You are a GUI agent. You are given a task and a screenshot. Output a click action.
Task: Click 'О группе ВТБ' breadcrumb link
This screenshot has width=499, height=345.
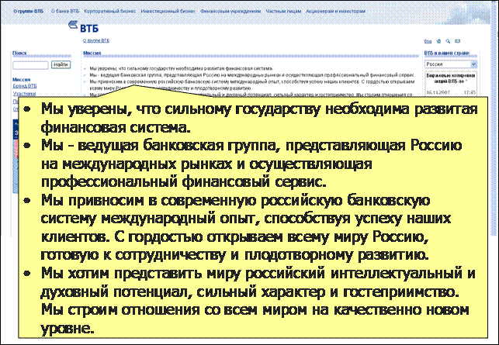95,40
